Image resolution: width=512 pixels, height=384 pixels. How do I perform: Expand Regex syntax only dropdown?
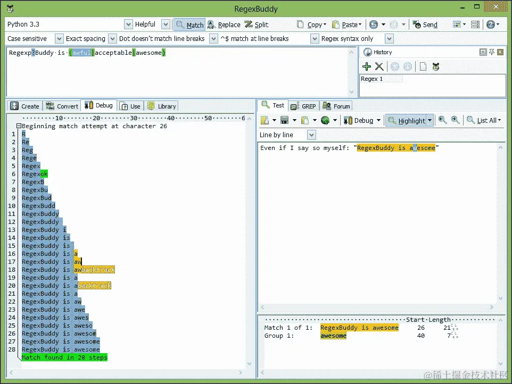point(389,38)
